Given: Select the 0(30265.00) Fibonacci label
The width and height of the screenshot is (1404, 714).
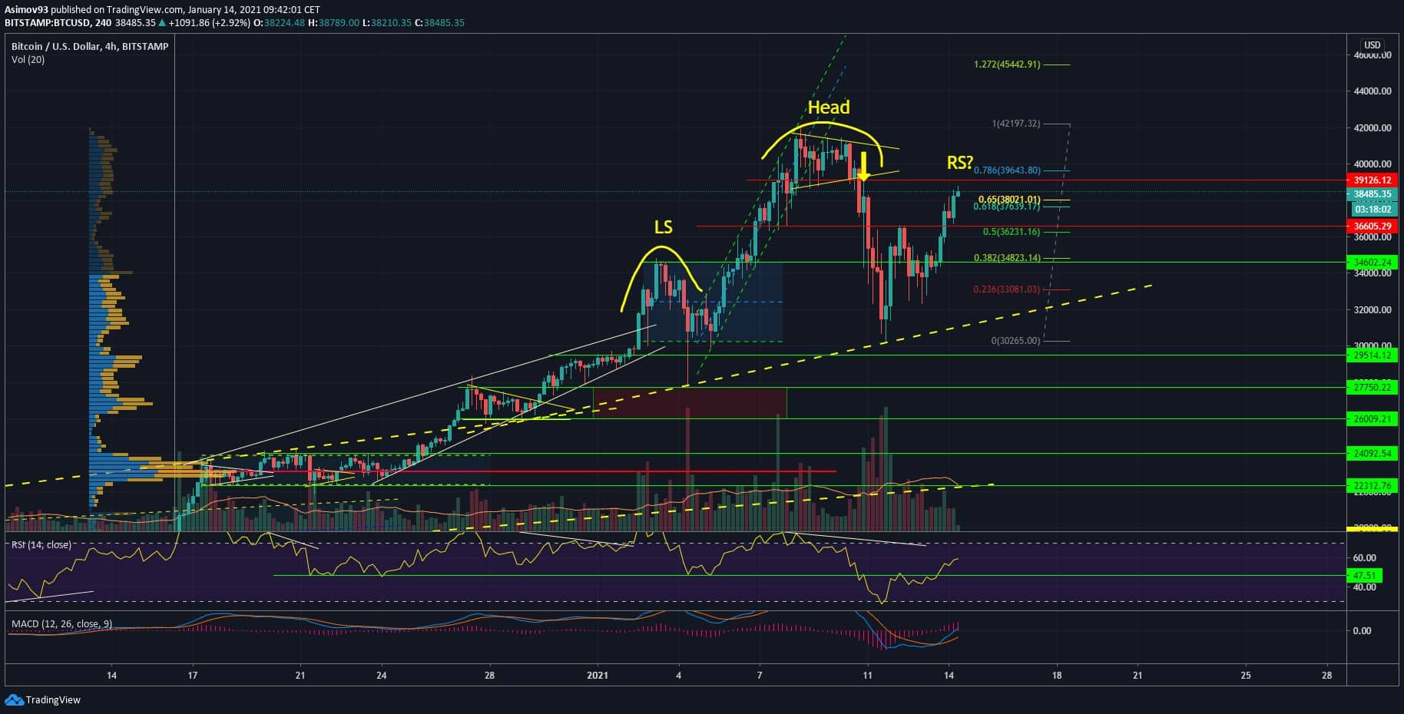Looking at the screenshot, I should tap(1015, 341).
